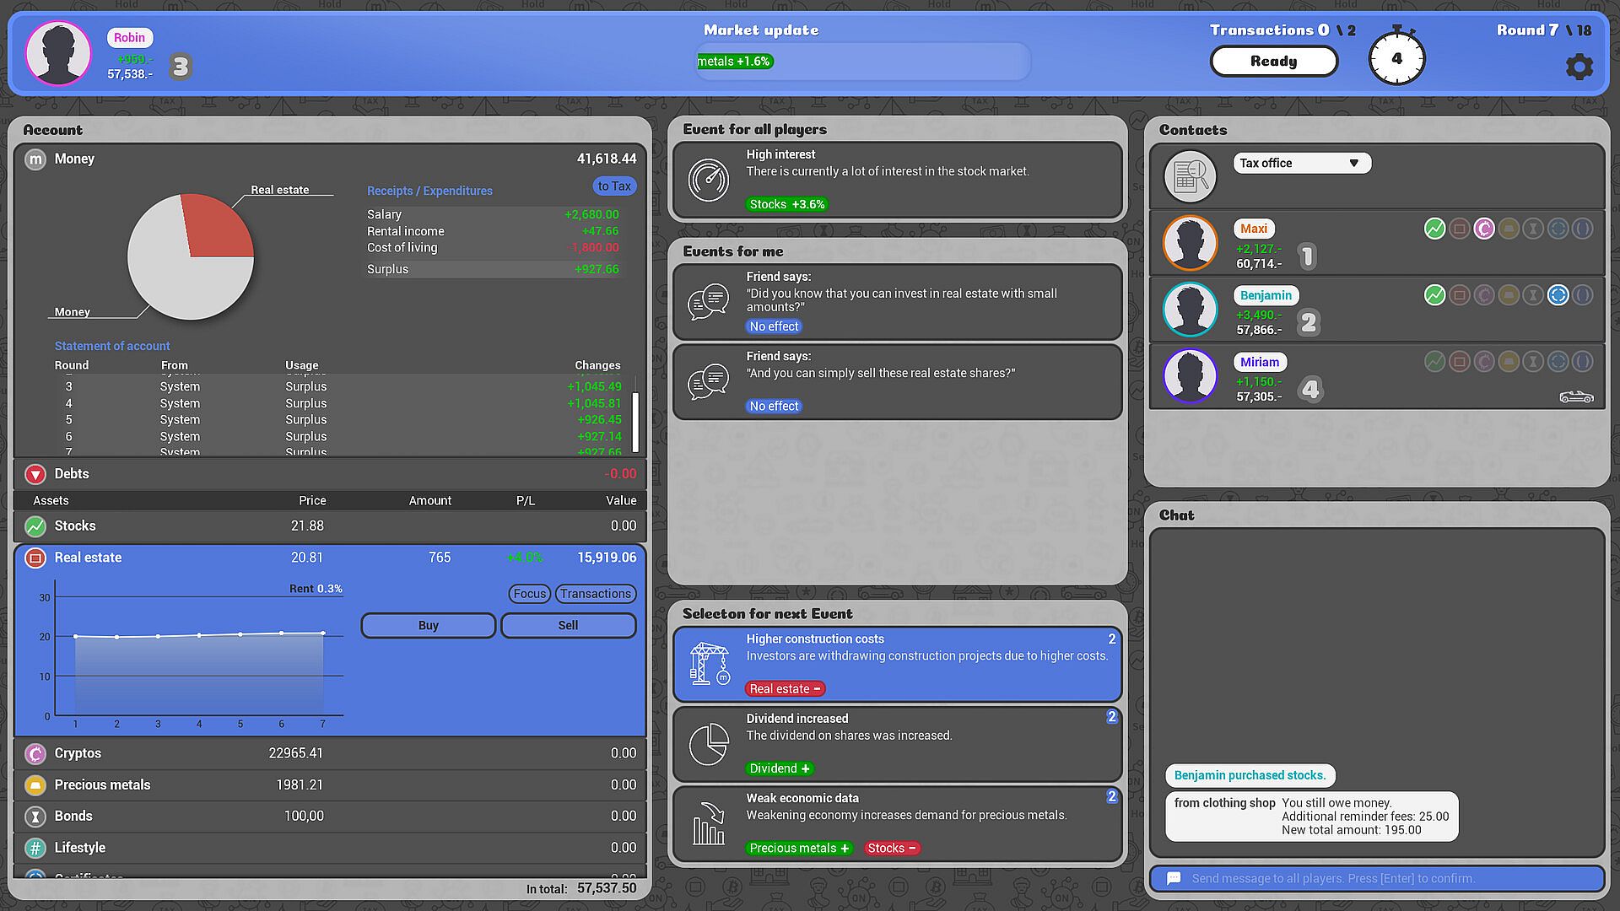
Task: Toggle Maxi's crypto asset indicator
Action: 1483,229
